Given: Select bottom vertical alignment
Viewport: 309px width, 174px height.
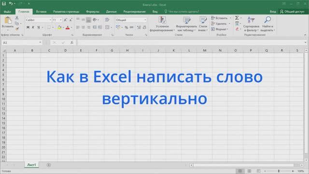Looking at the screenshot, I should click(x=88, y=20).
